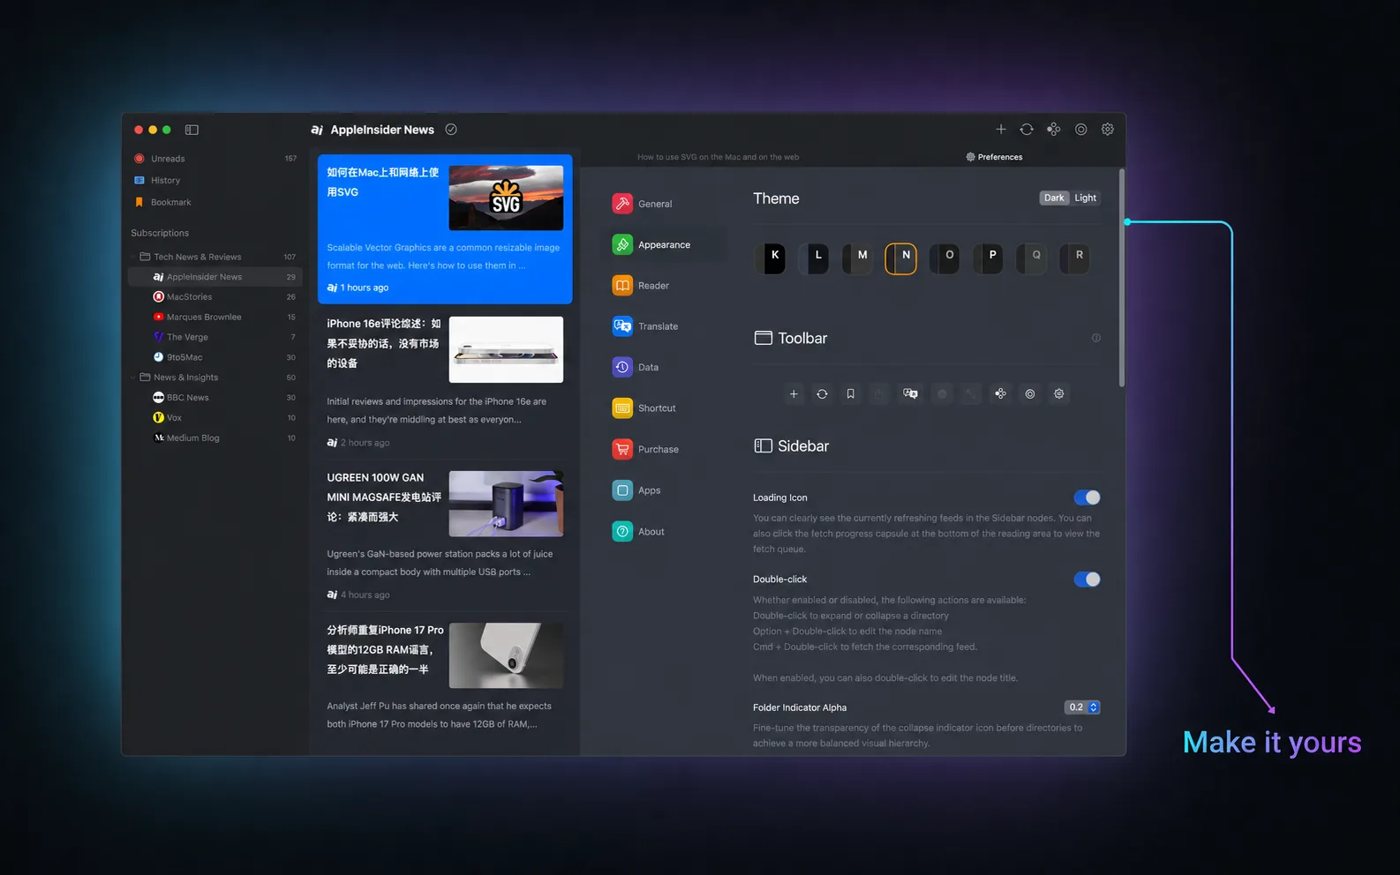The image size is (1400, 875).
Task: Toggle the translate item in Toolbar customization row
Action: [x=910, y=394]
